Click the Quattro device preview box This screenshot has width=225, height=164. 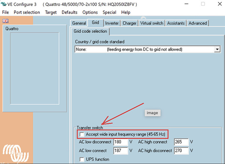tap(34, 68)
